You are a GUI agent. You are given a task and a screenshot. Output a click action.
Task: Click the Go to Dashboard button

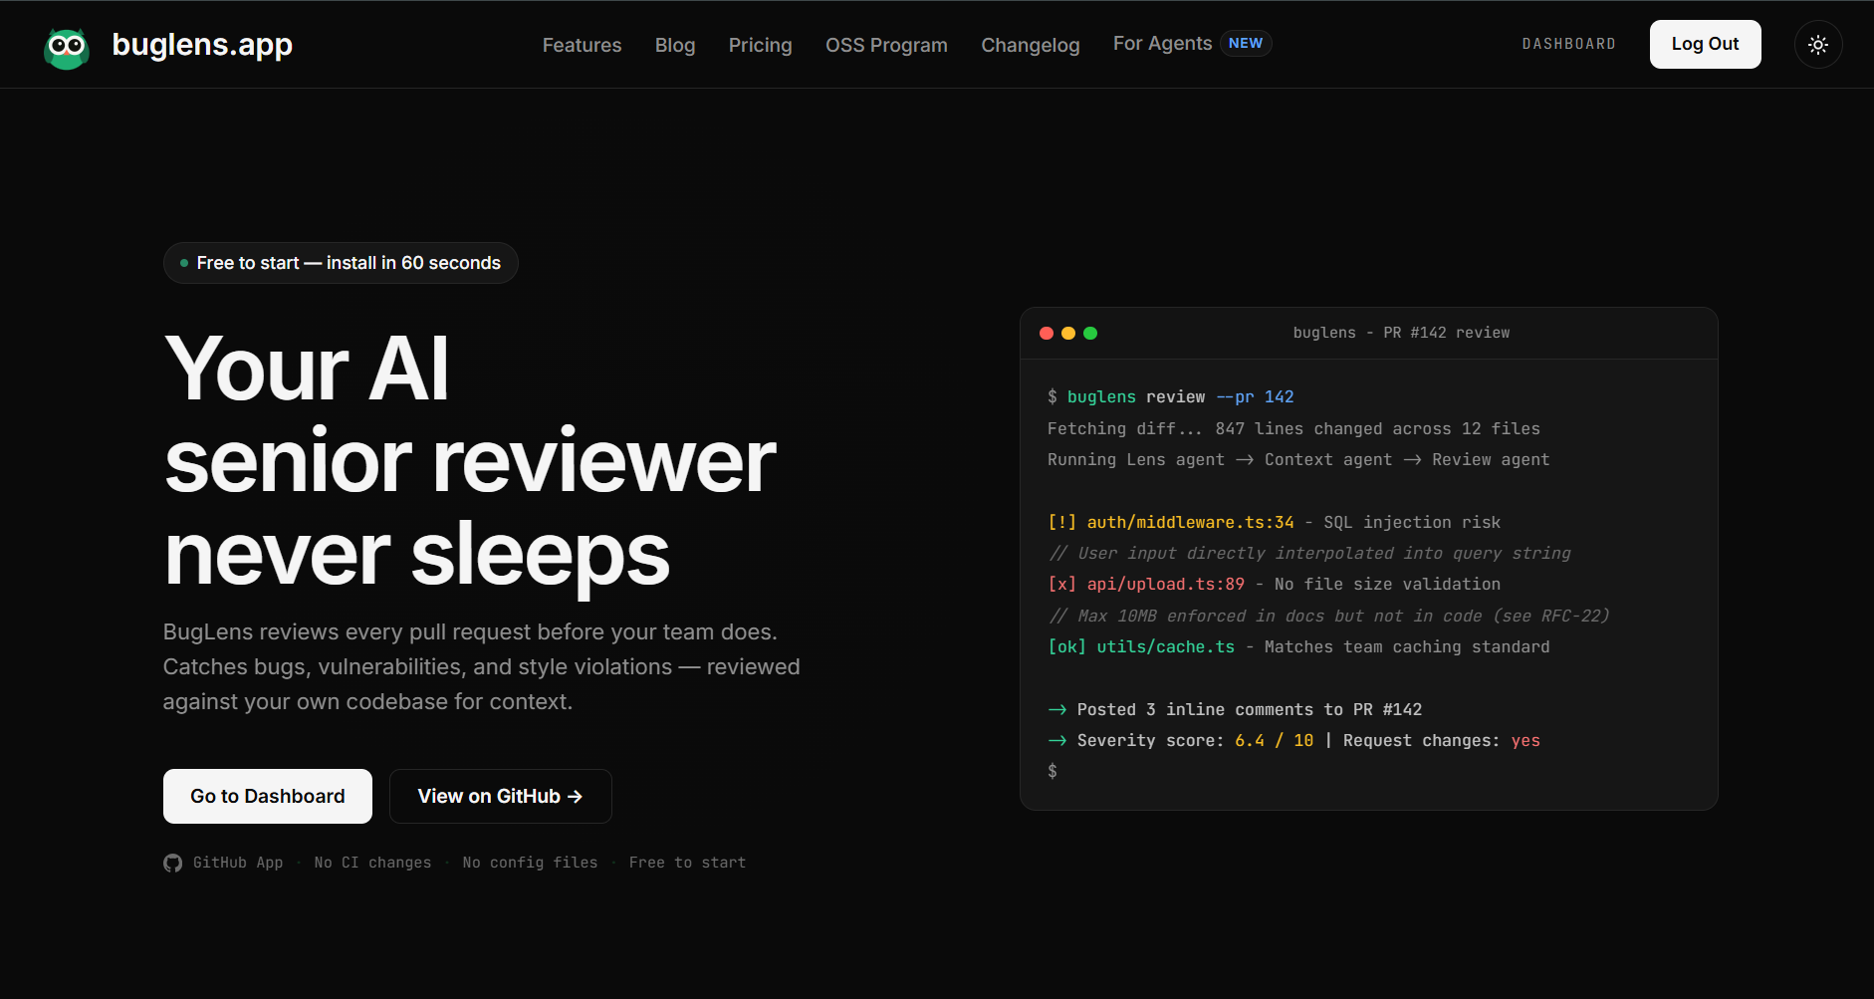pyautogui.click(x=268, y=797)
